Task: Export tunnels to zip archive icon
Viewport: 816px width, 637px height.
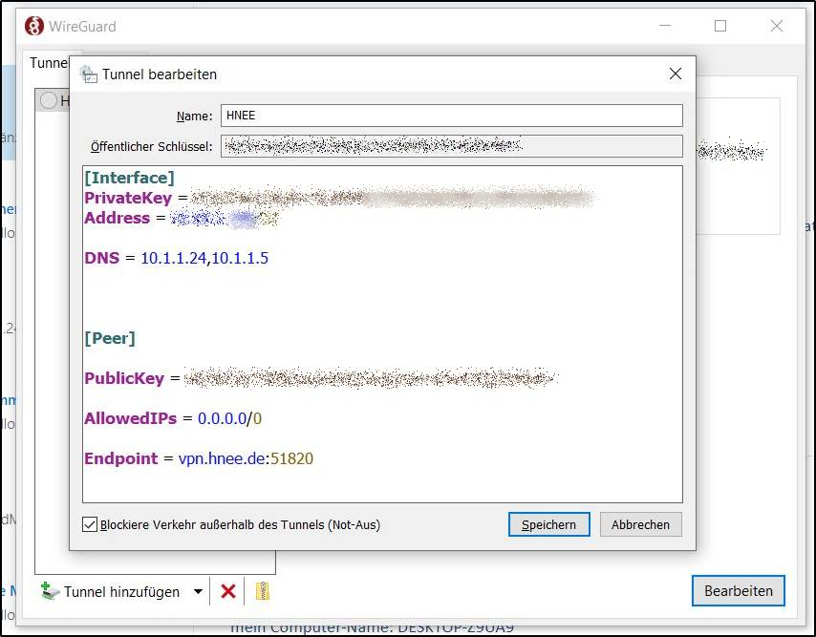Action: point(262,591)
